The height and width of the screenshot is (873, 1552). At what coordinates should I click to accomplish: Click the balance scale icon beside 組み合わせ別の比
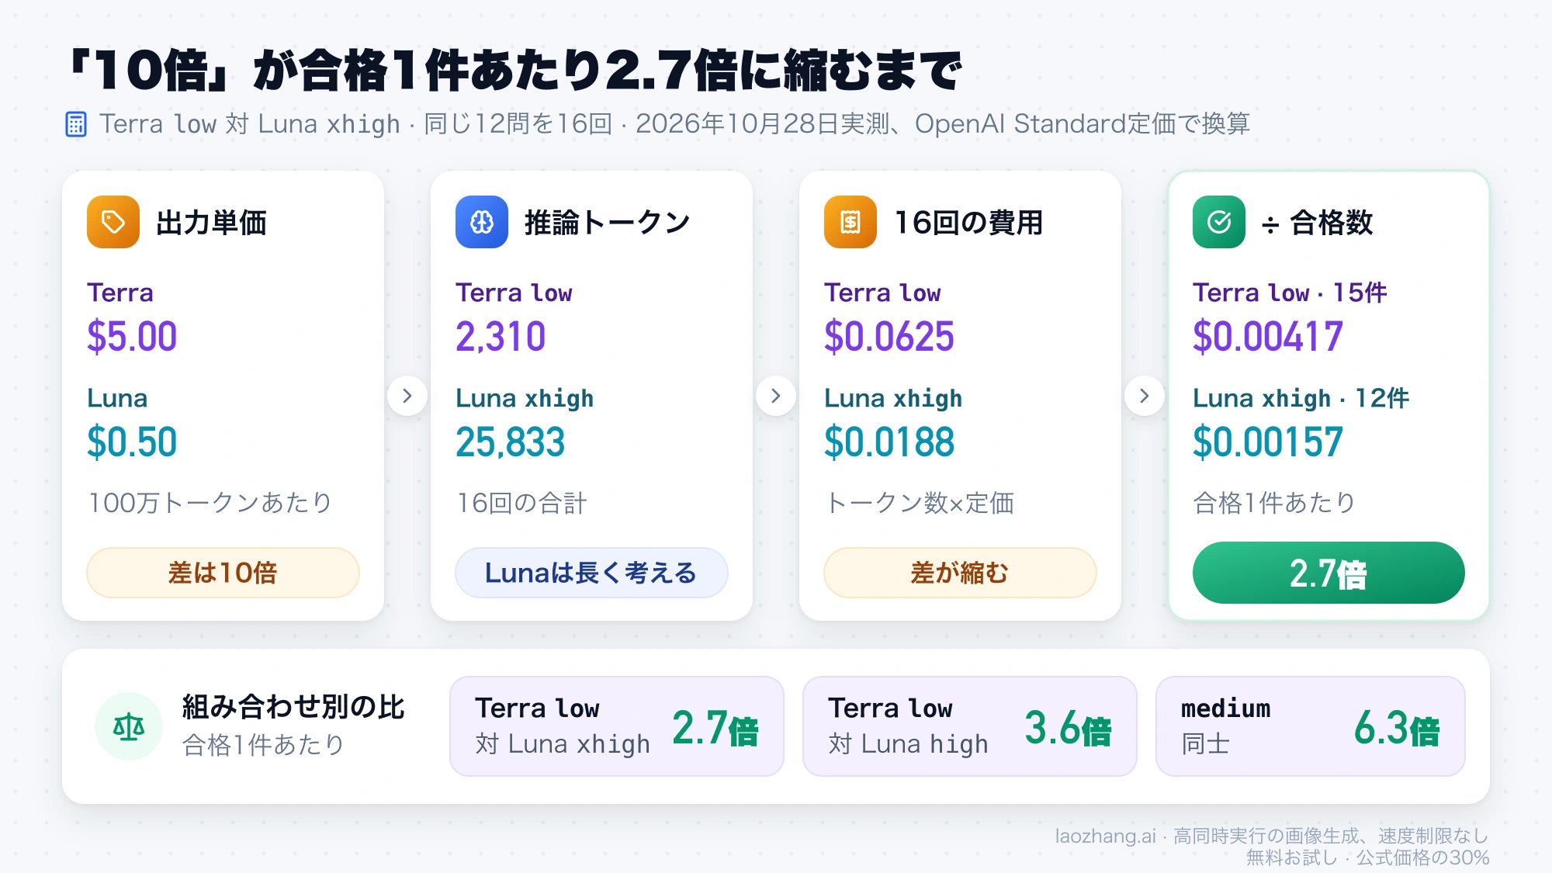tap(129, 726)
